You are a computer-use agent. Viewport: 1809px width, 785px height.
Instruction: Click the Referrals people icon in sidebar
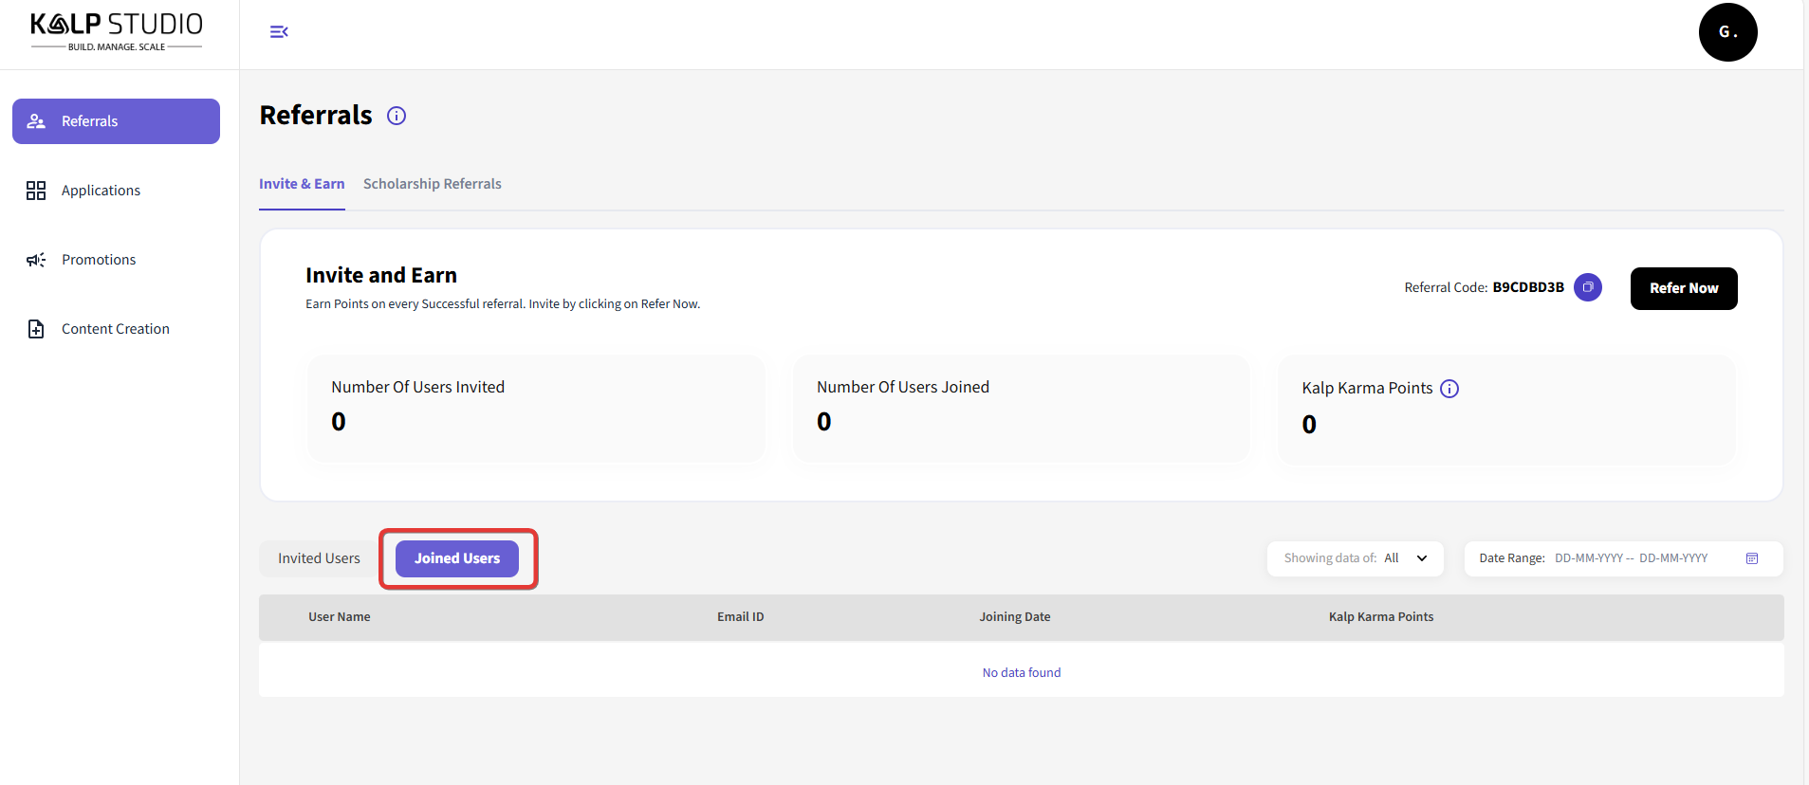click(x=36, y=121)
